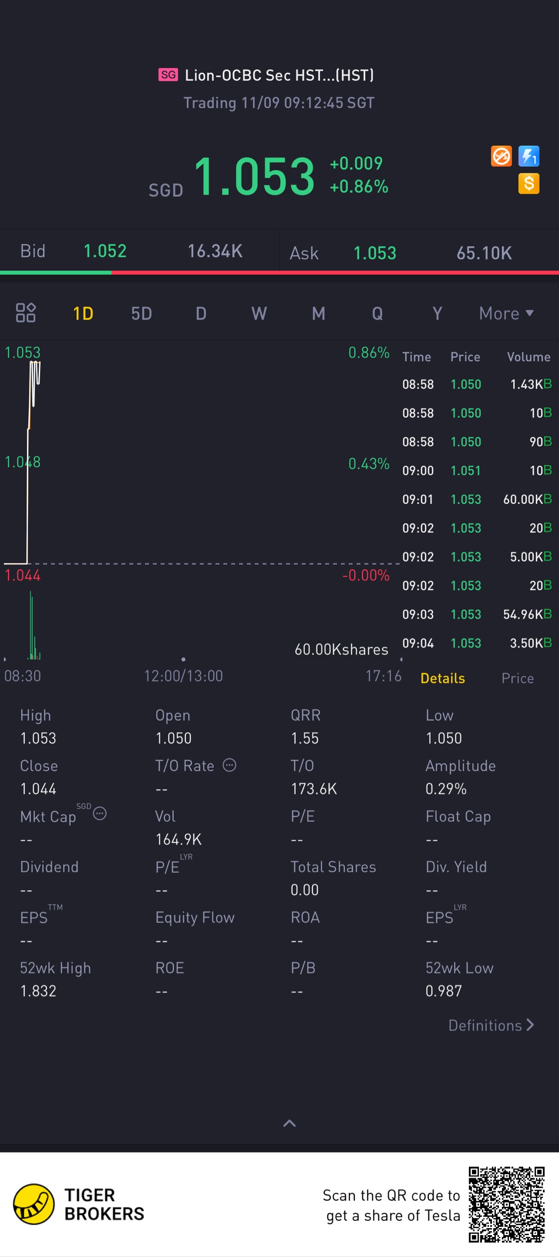Switch to the Price tab
This screenshot has width=559, height=1257.
click(x=517, y=678)
